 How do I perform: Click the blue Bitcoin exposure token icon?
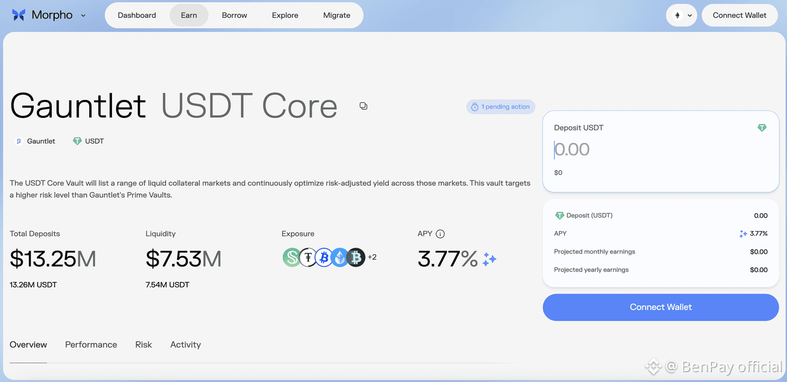click(324, 257)
